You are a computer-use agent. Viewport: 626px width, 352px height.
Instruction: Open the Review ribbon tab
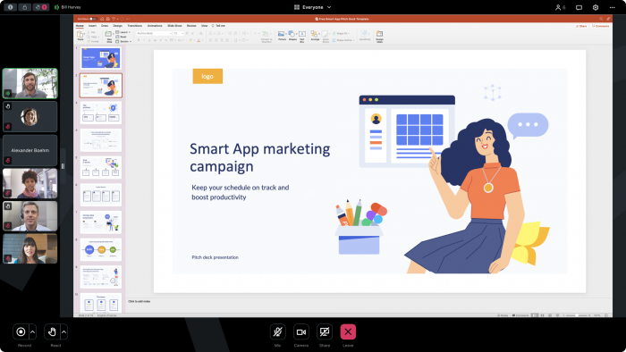(x=191, y=26)
